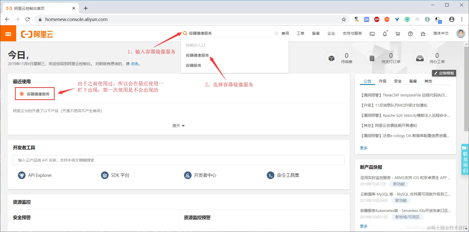The image size is (469, 232).
Task: Click the 待支付订单 document icon
Action: coord(372,58)
